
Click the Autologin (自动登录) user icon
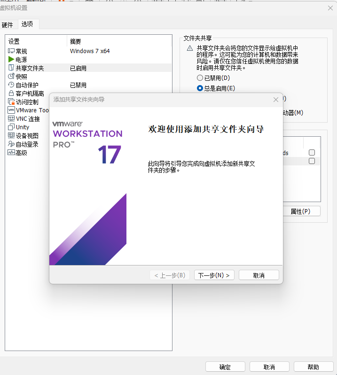[x=11, y=144]
